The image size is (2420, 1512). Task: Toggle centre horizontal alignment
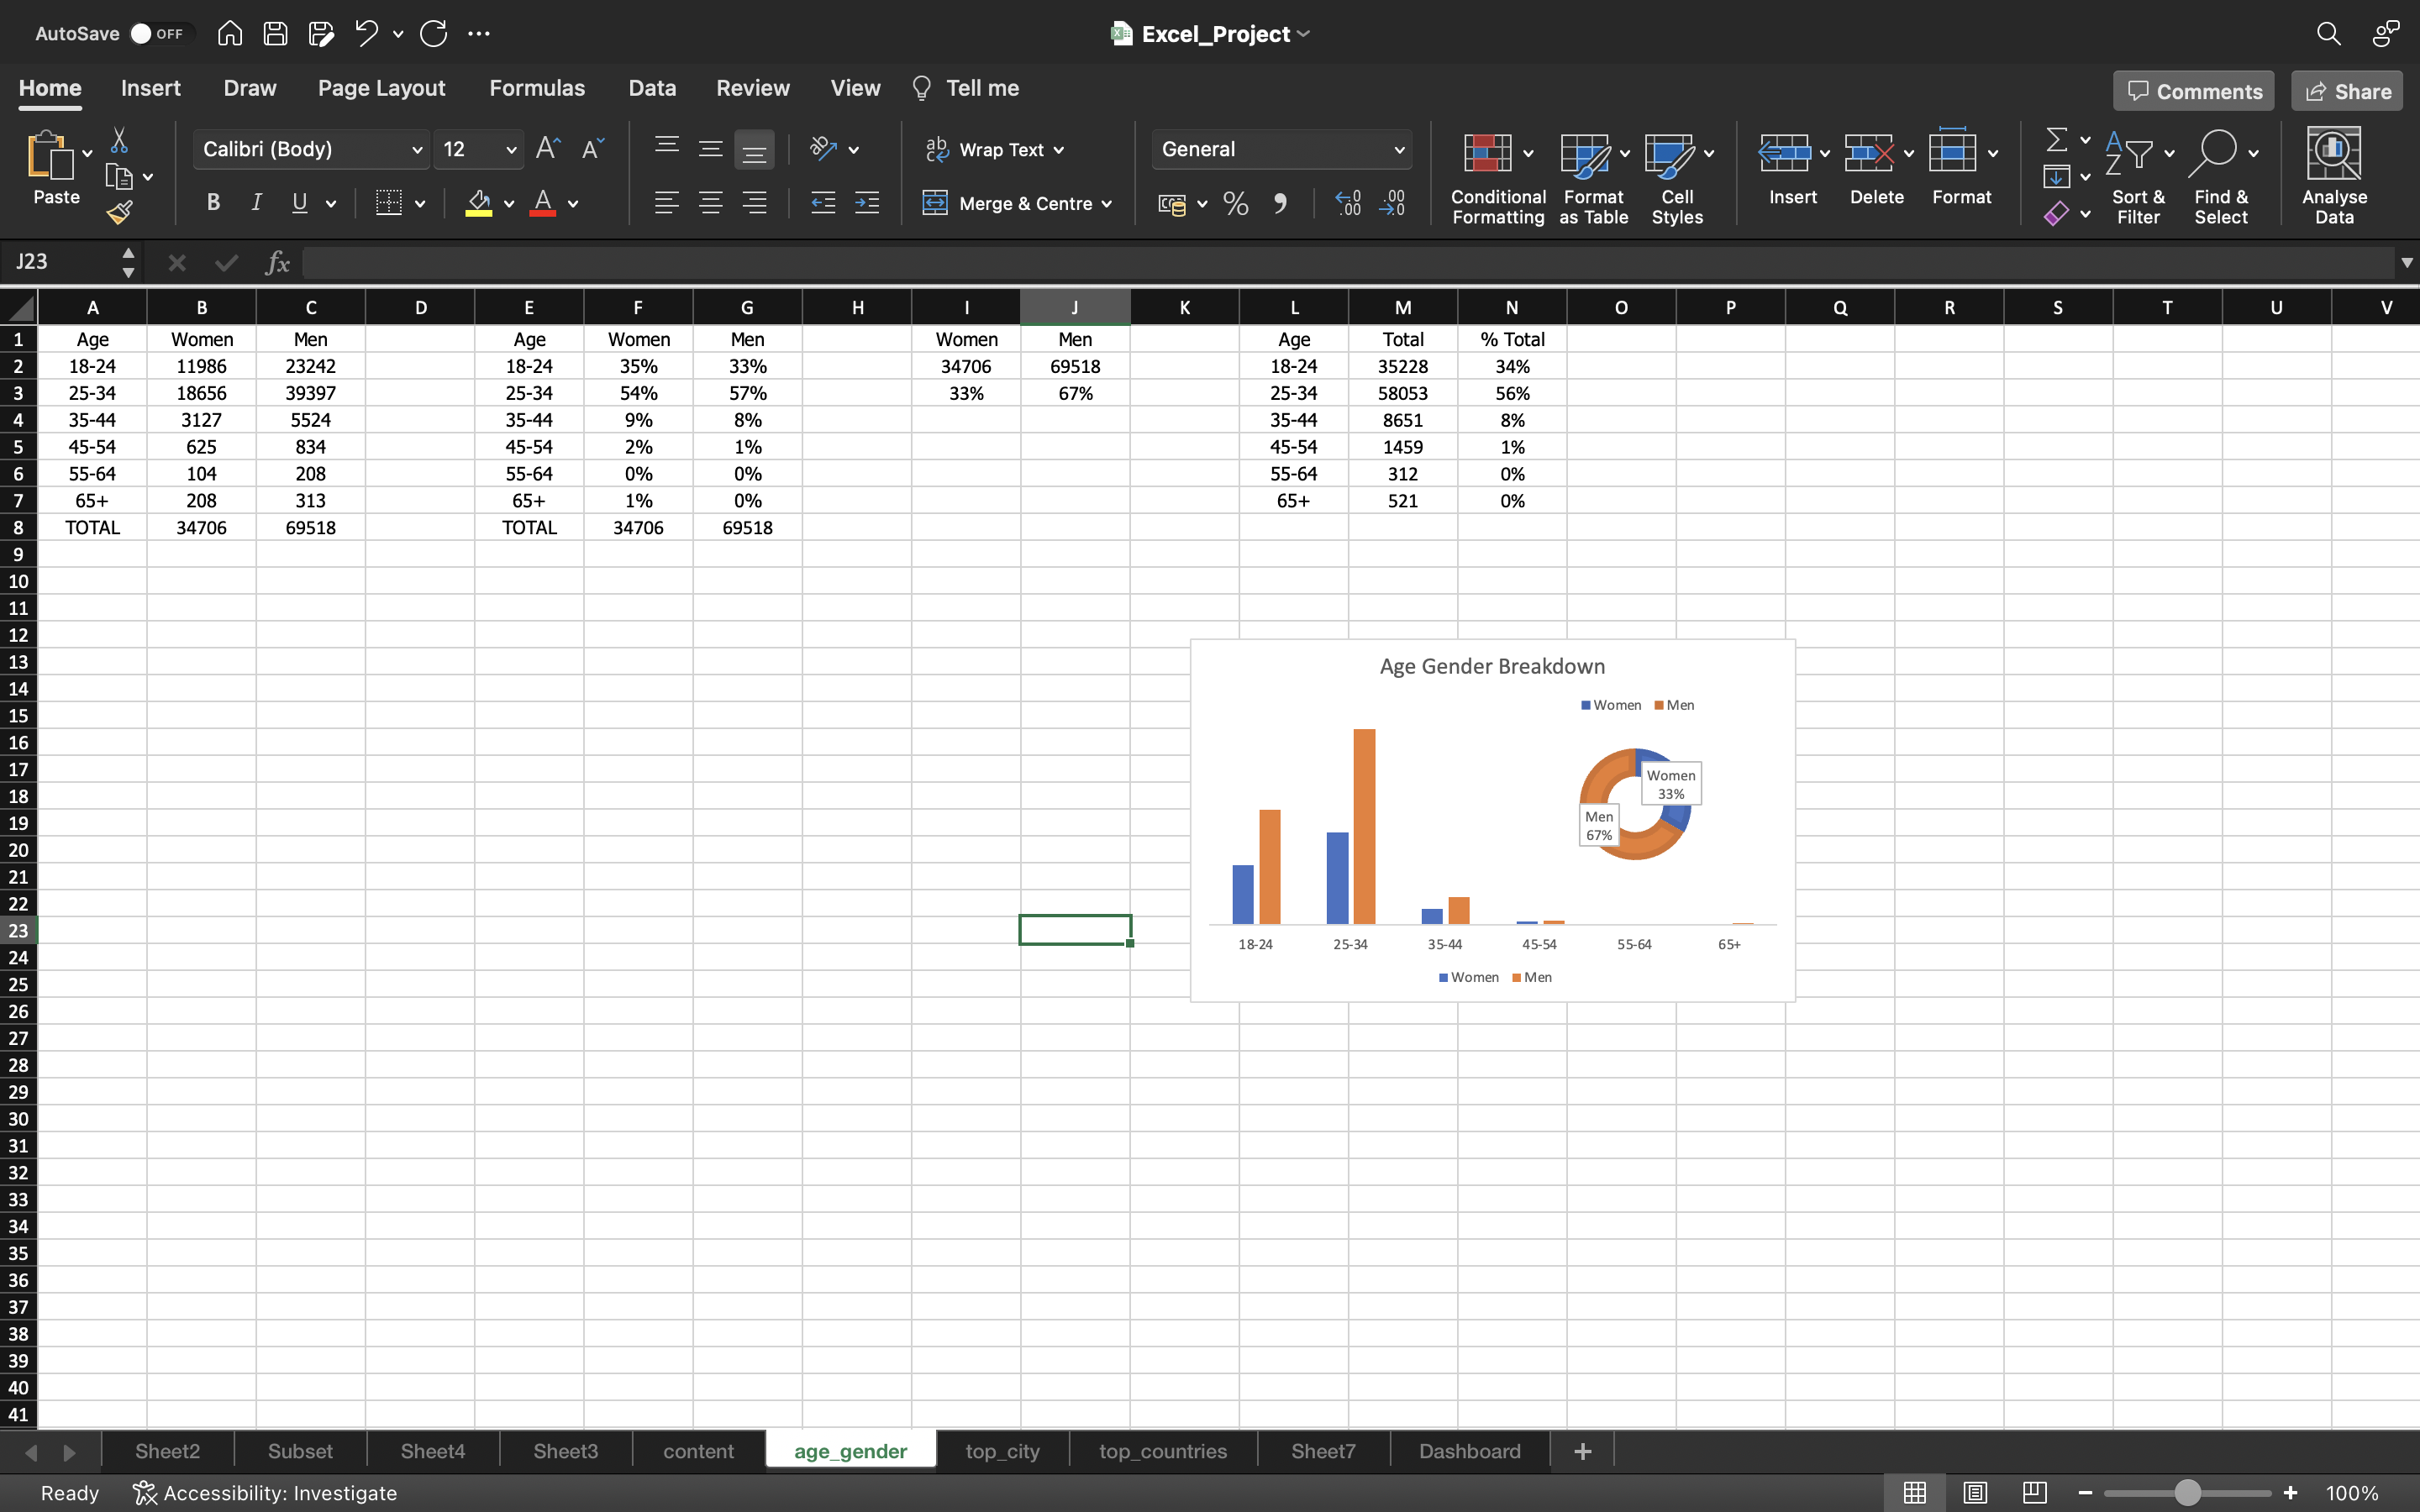pyautogui.click(x=710, y=203)
